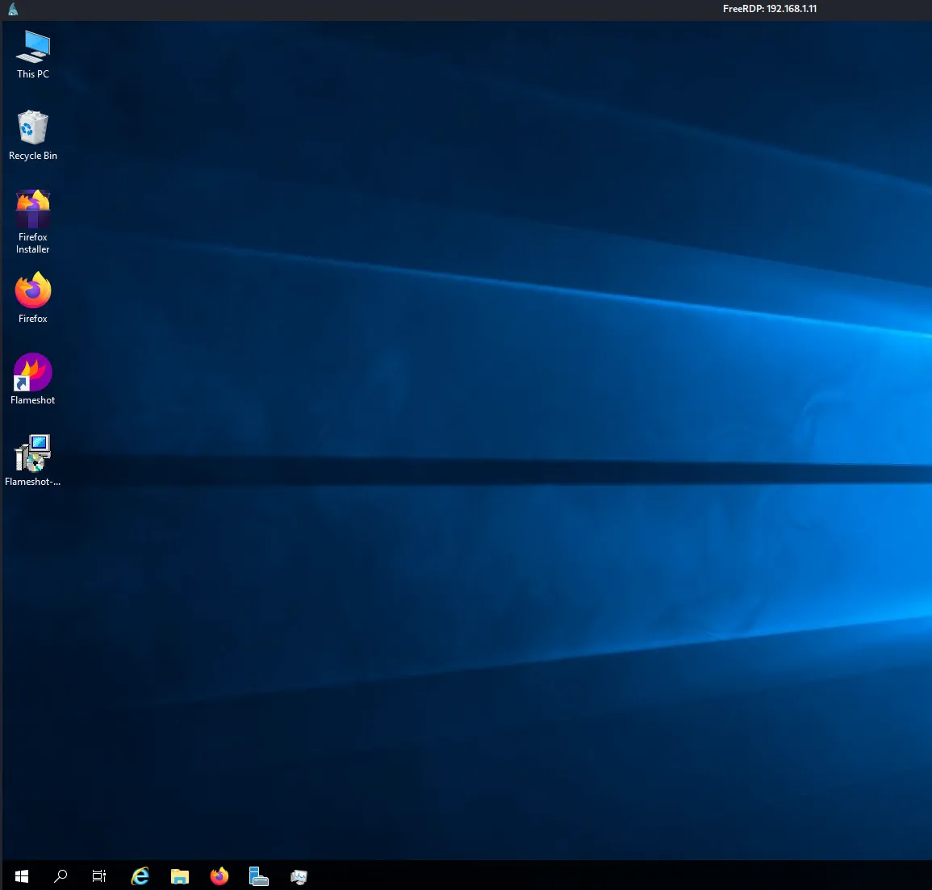Select the Recycle Bin icon
Image resolution: width=932 pixels, height=890 pixels.
coord(33,127)
